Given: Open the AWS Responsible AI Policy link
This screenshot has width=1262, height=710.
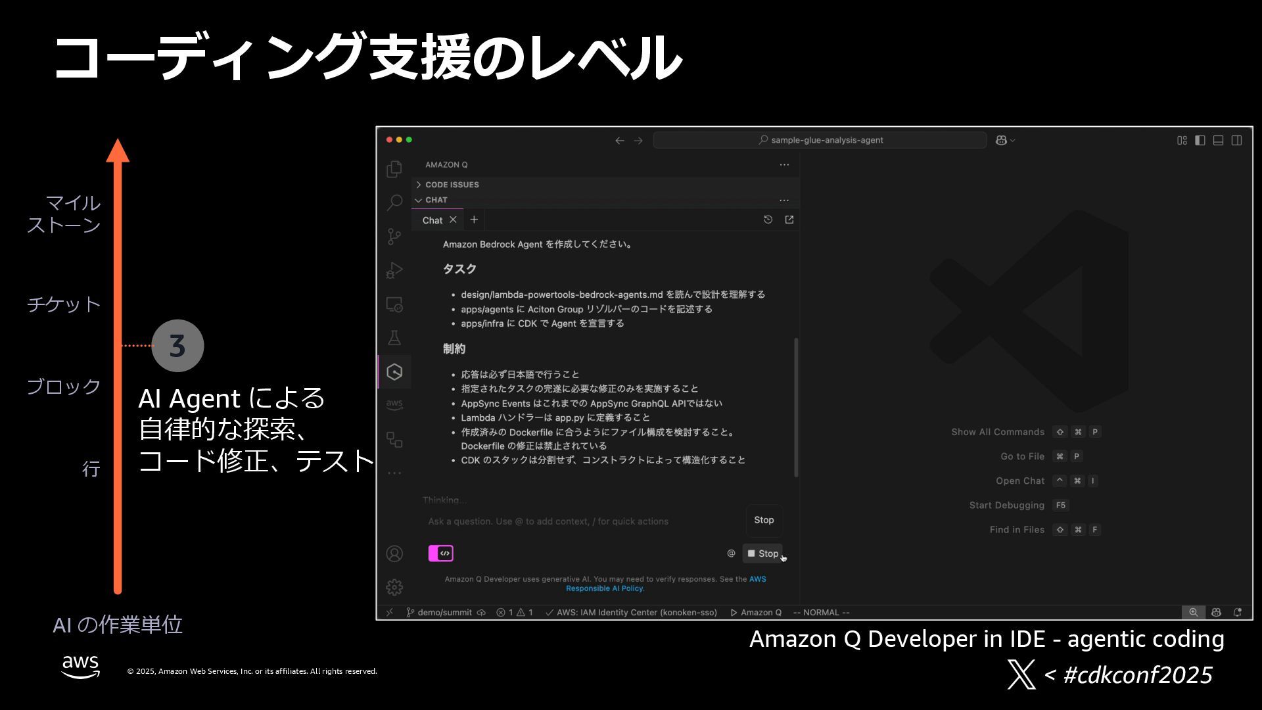Looking at the screenshot, I should 666,584.
